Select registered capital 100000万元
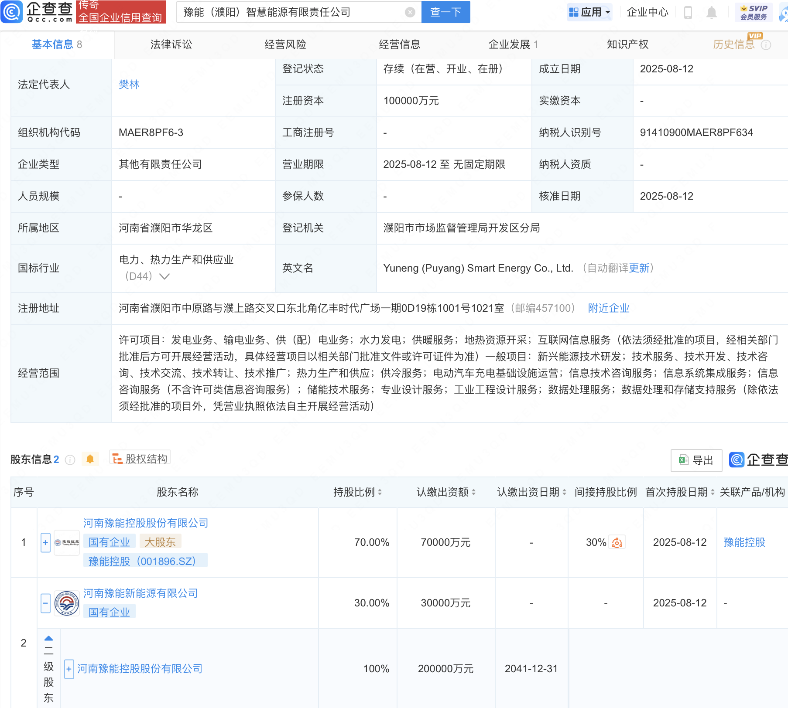Screen dimensions: 788x708 coord(411,101)
